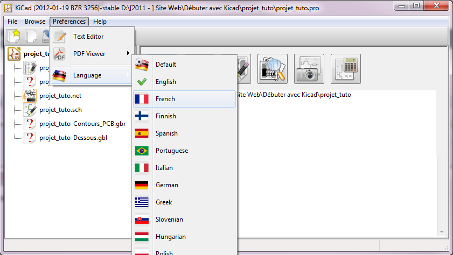Select the Language submenu entry
The image size is (453, 255).
tap(92, 75)
